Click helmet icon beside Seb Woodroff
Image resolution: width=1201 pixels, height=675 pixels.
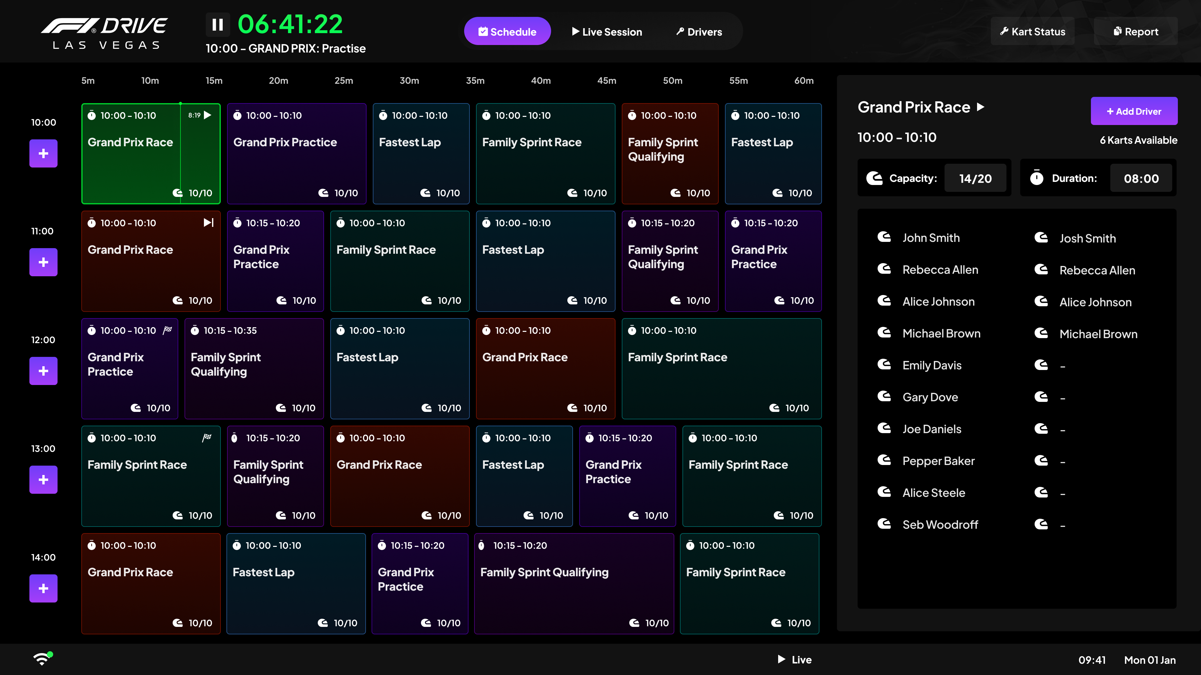884,524
